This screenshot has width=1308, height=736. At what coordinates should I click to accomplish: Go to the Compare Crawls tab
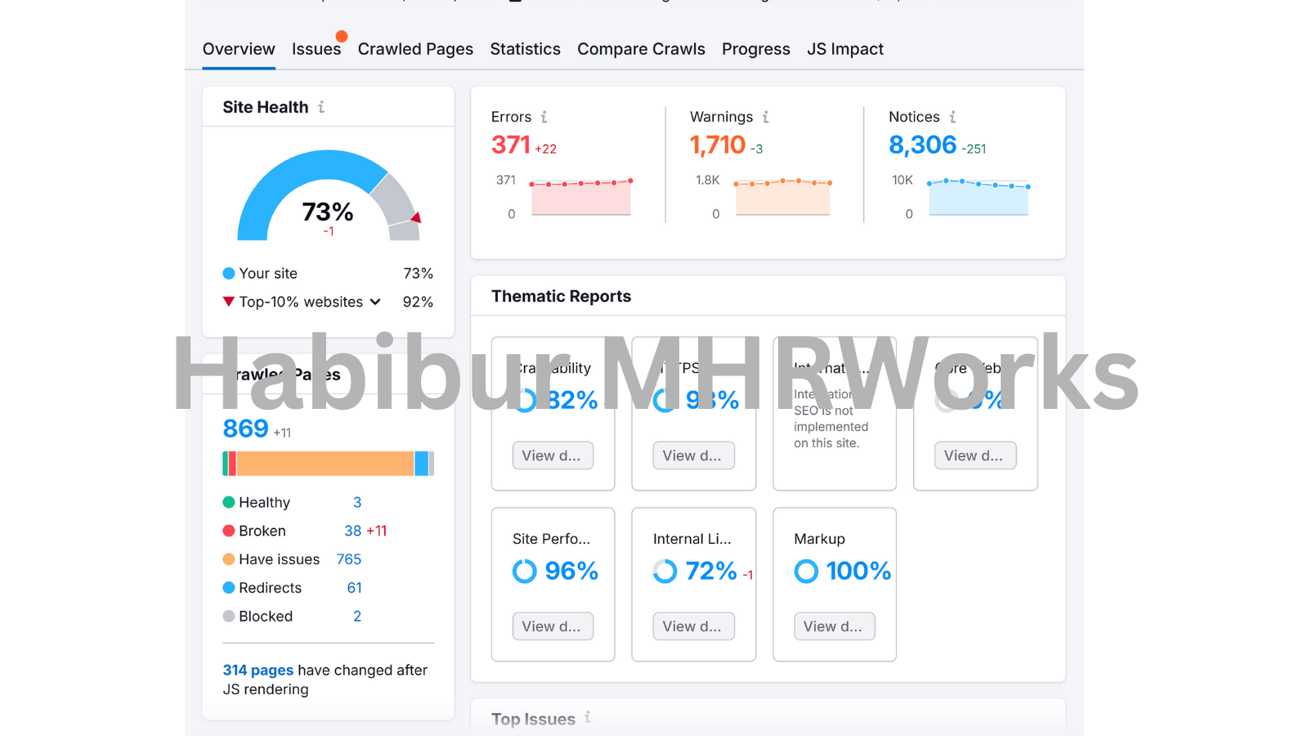(x=641, y=49)
